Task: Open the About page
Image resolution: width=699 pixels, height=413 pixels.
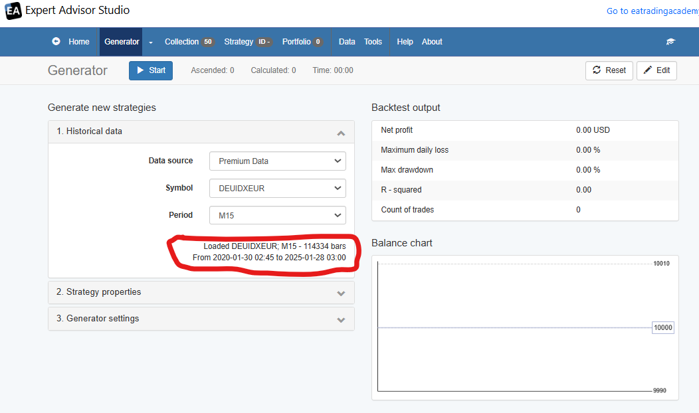Action: coord(432,41)
